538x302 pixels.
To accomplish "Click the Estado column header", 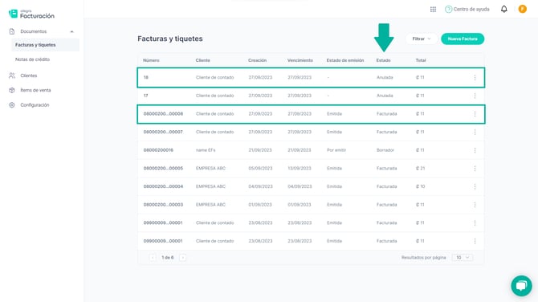I will pyautogui.click(x=383, y=60).
